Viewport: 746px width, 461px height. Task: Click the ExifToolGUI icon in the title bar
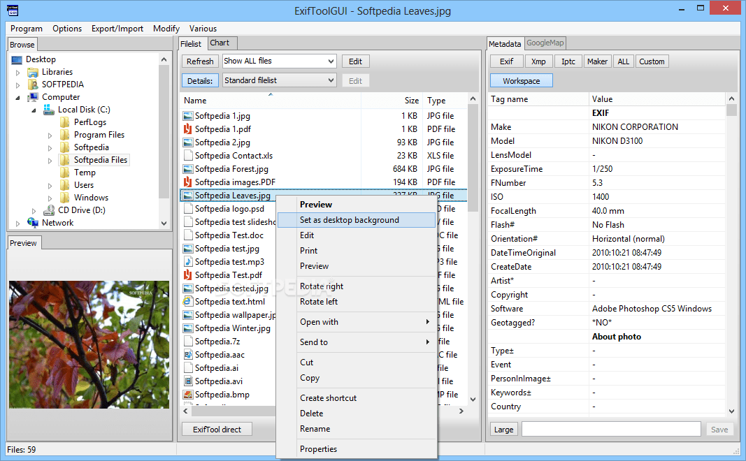pos(11,10)
